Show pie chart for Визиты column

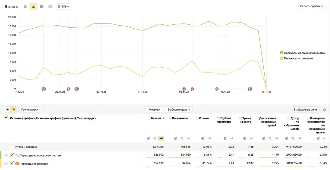pyautogui.click(x=148, y=138)
